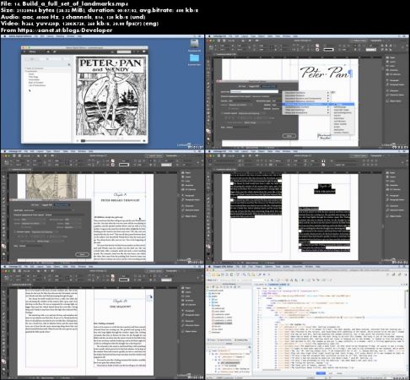Click Done in dialog beside Peter Pan script title
The height and width of the screenshot is (380, 410).
[x=289, y=136]
